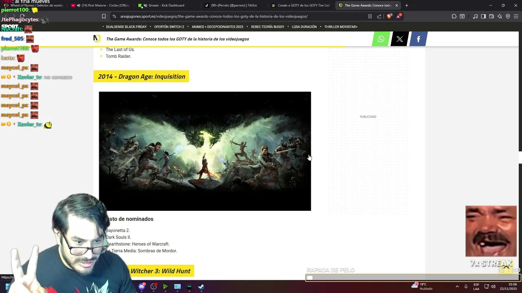The height and width of the screenshot is (293, 522).
Task: Open Brave Wallet icon in toolbar
Action: 491,16
